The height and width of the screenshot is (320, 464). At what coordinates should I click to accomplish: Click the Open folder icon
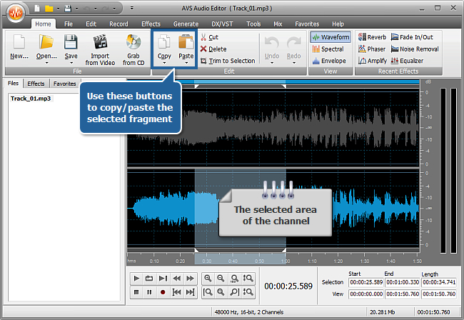click(46, 41)
